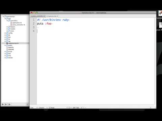Open the README file in the drawer

[x=11, y=49]
